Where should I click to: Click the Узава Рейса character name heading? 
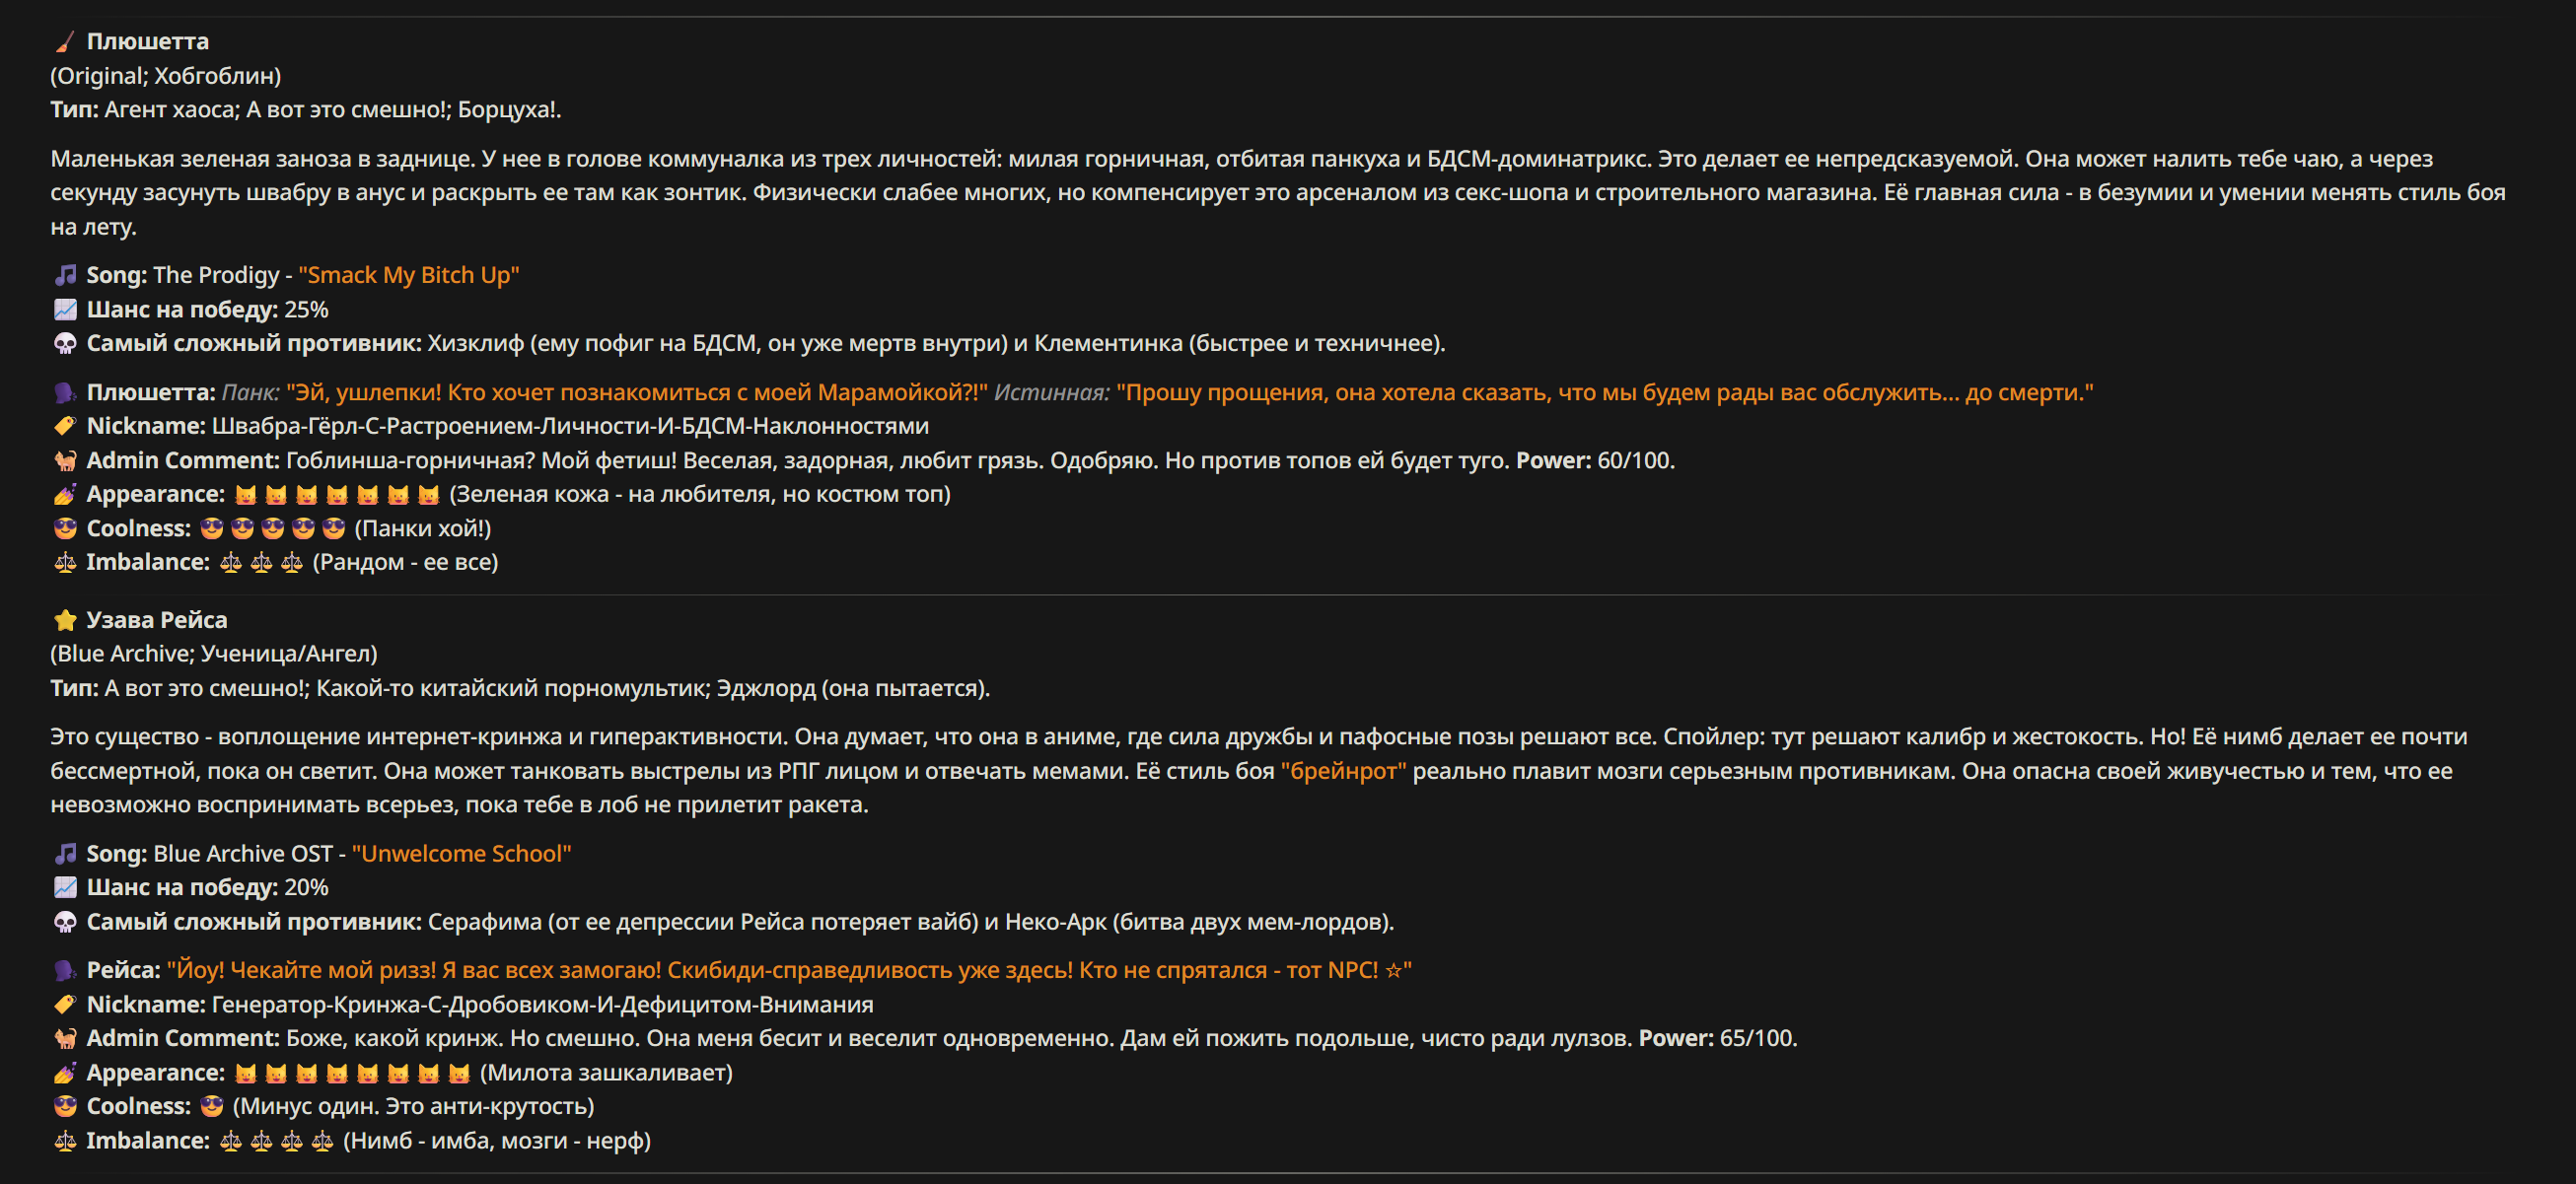[157, 620]
